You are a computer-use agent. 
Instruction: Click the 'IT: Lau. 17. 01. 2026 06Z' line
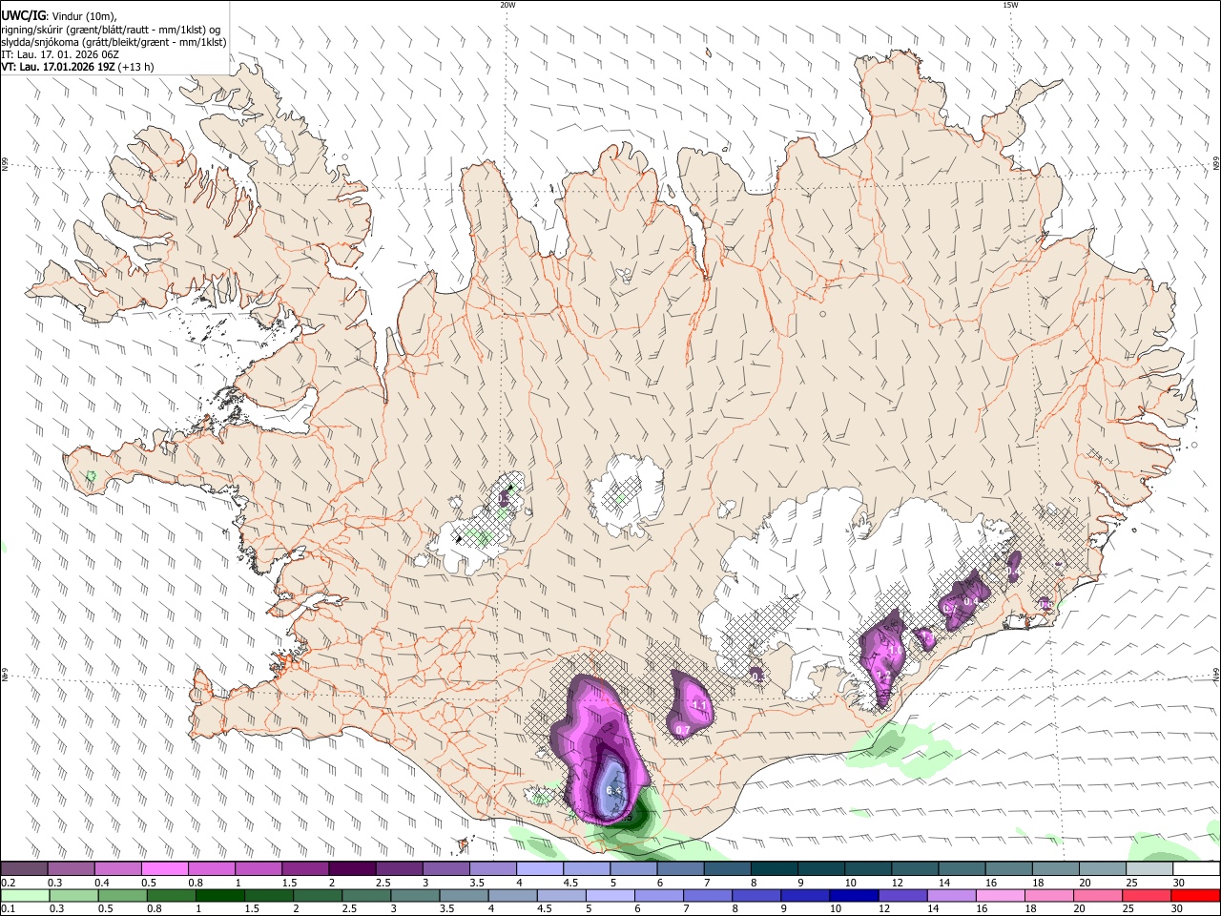click(60, 54)
